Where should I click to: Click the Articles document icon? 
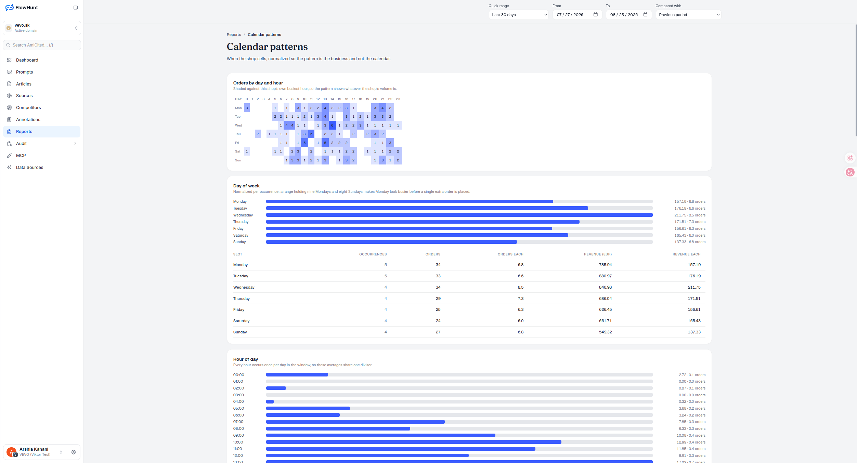click(9, 84)
